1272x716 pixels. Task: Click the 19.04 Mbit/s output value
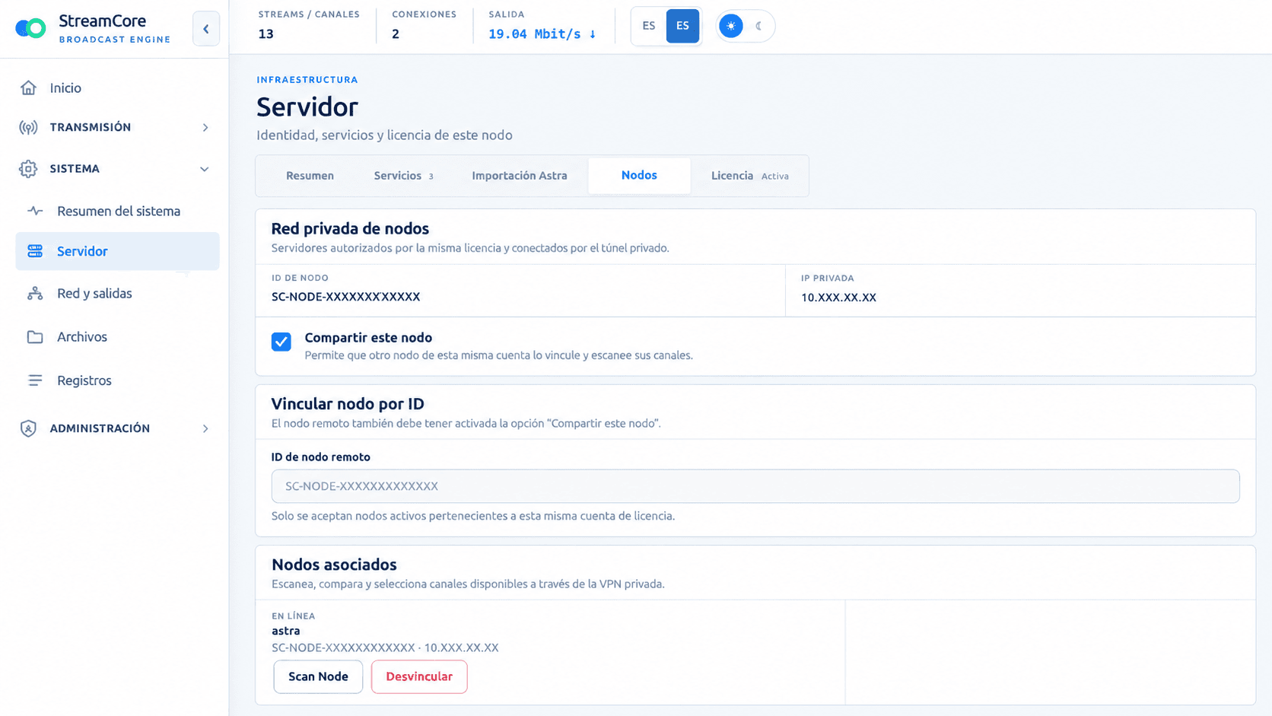[x=542, y=33]
